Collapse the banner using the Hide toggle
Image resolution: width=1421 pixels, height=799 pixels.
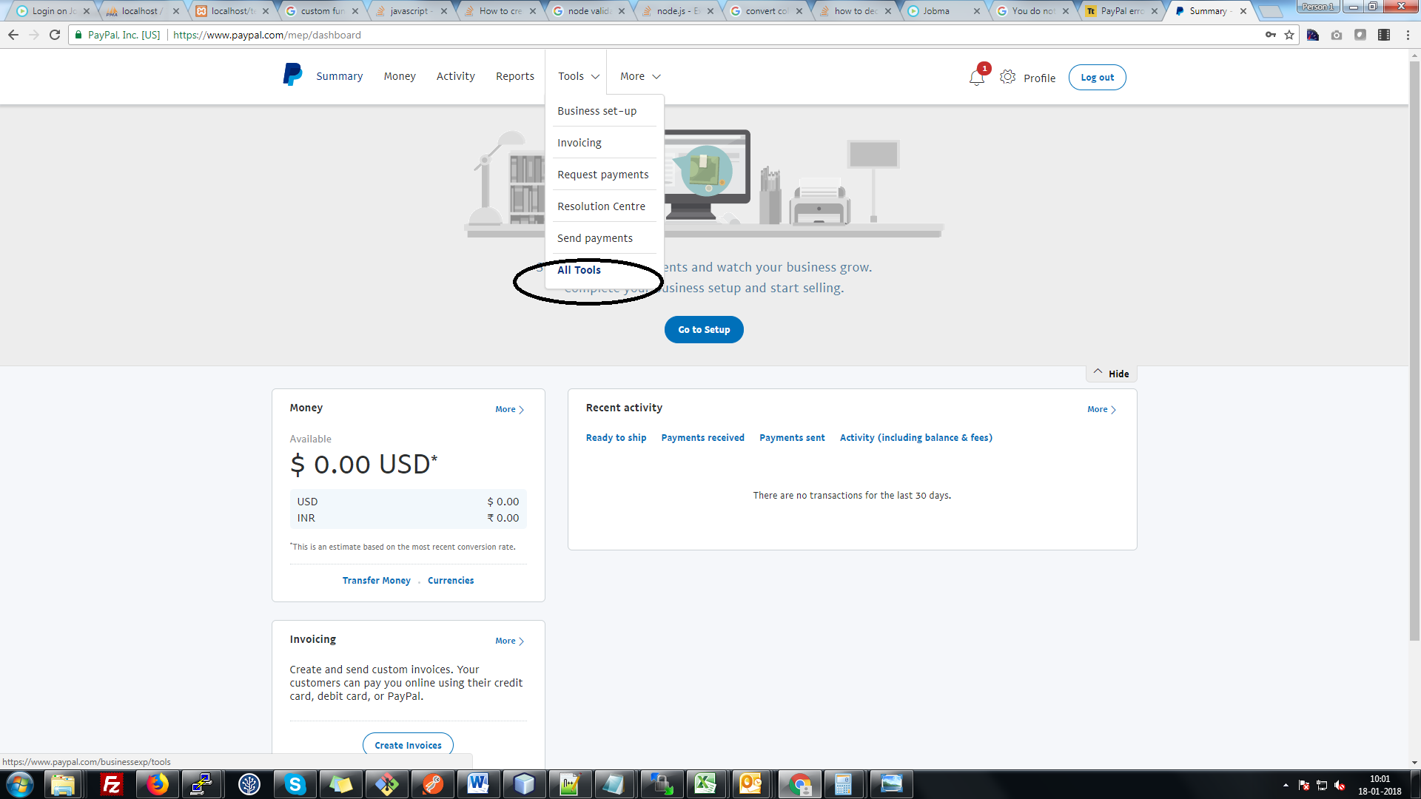[x=1110, y=373]
